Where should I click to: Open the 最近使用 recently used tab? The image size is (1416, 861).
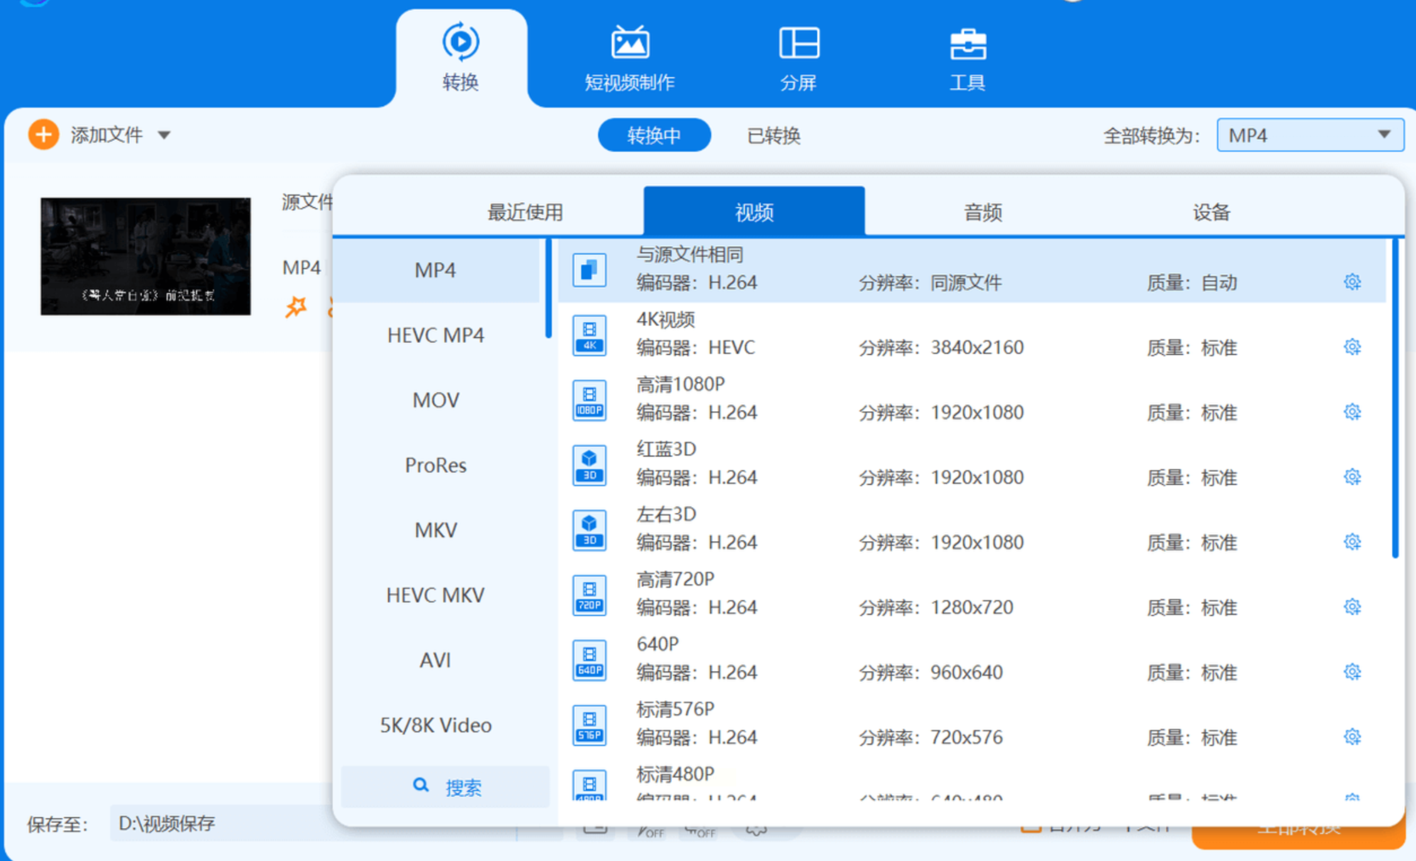click(x=525, y=212)
